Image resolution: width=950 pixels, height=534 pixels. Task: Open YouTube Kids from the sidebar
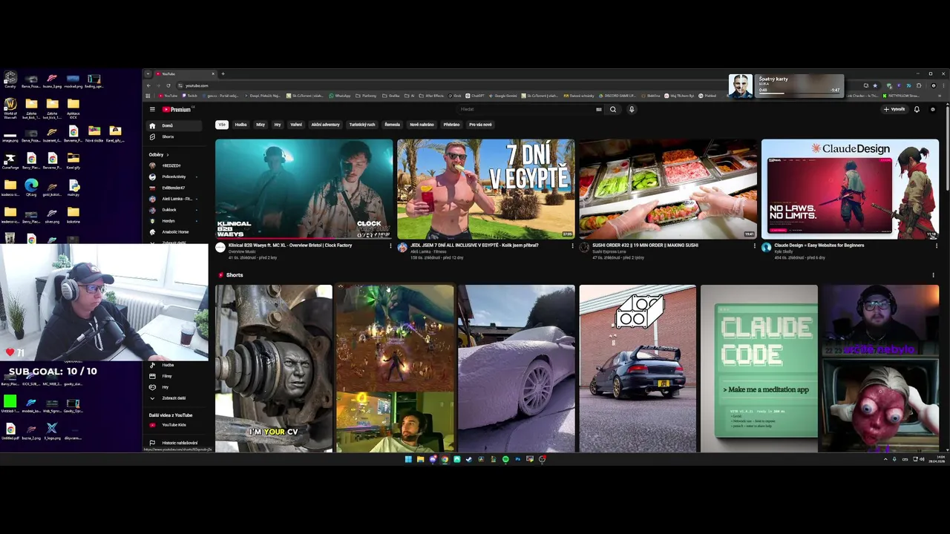[x=174, y=425]
